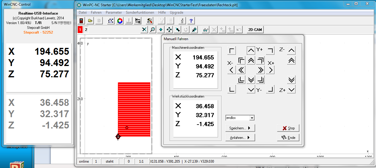The height and width of the screenshot is (168, 376).
Task: Click the 1:1 scale status field
Action: click(141, 161)
